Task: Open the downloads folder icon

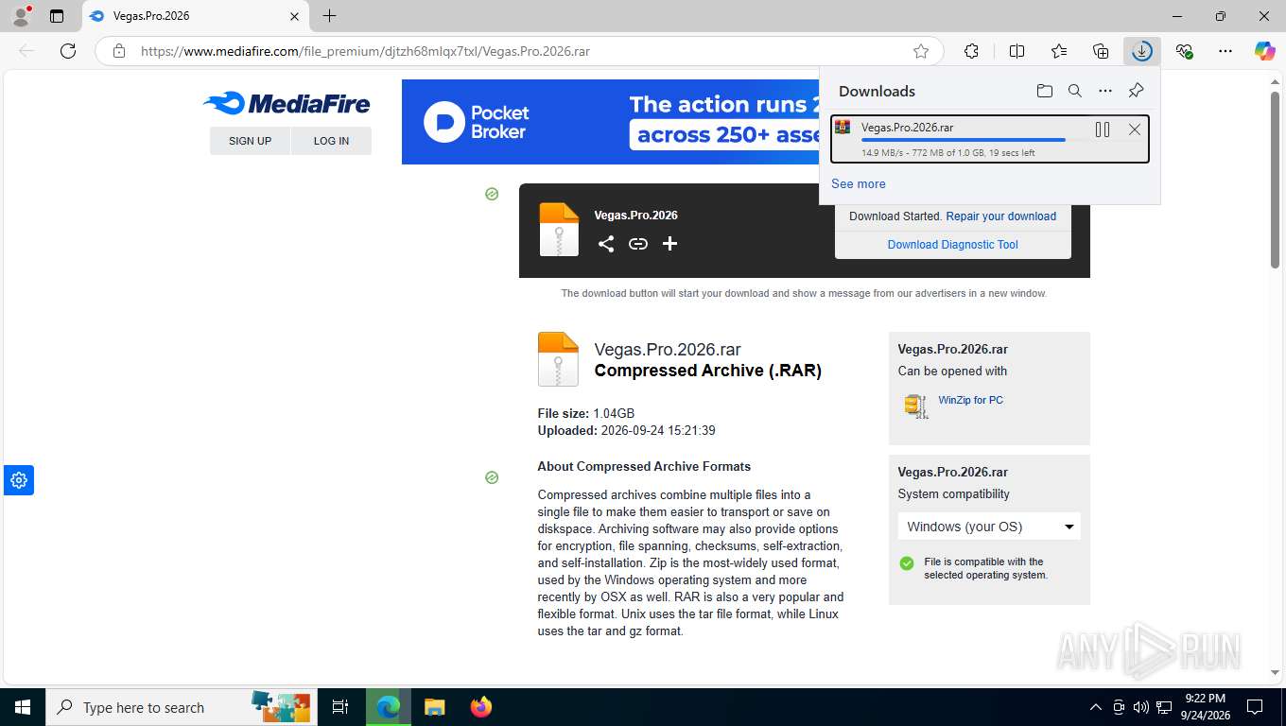Action: [1044, 91]
